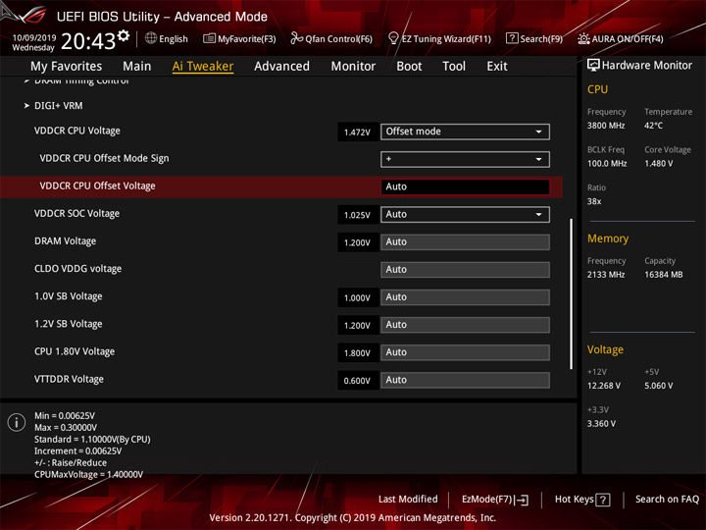Click 1.0V SB Voltage Auto field
The height and width of the screenshot is (530, 706).
click(x=465, y=297)
